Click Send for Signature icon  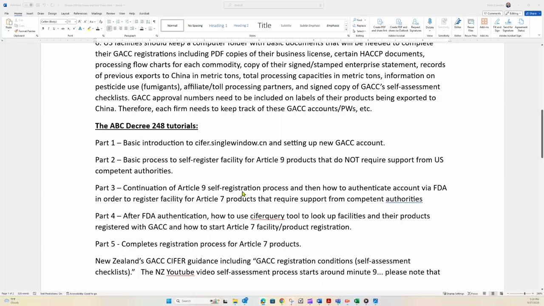(508, 25)
